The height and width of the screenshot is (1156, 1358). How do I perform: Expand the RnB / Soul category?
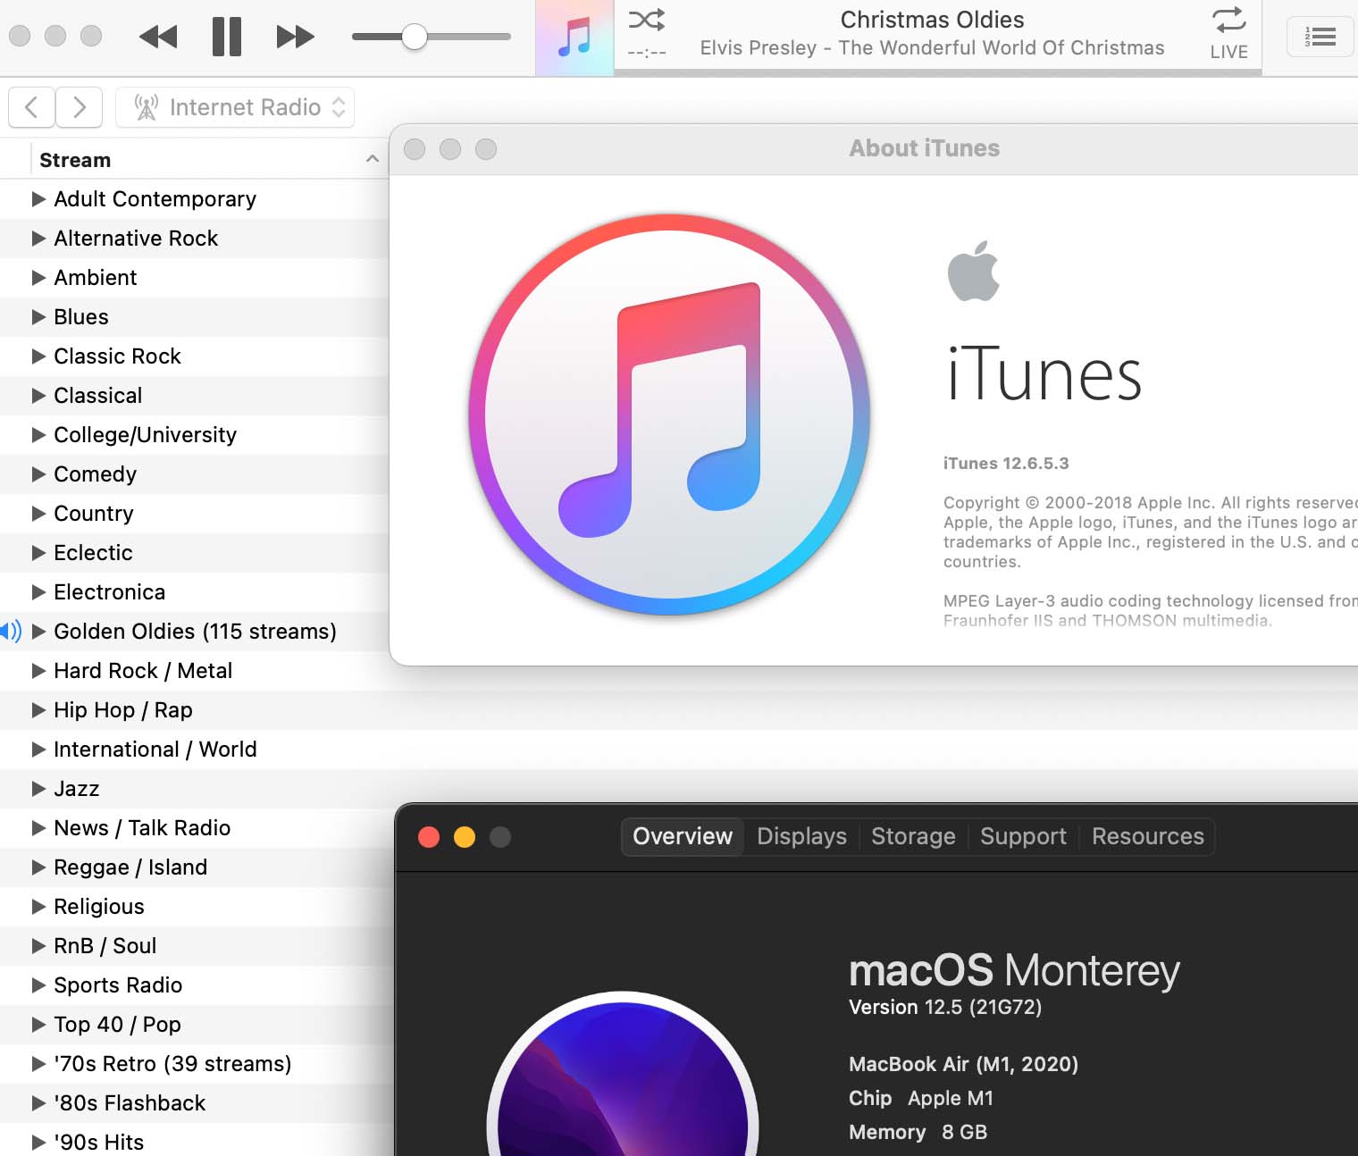pos(38,946)
